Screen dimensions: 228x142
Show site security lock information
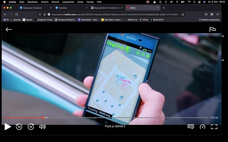(45, 14)
